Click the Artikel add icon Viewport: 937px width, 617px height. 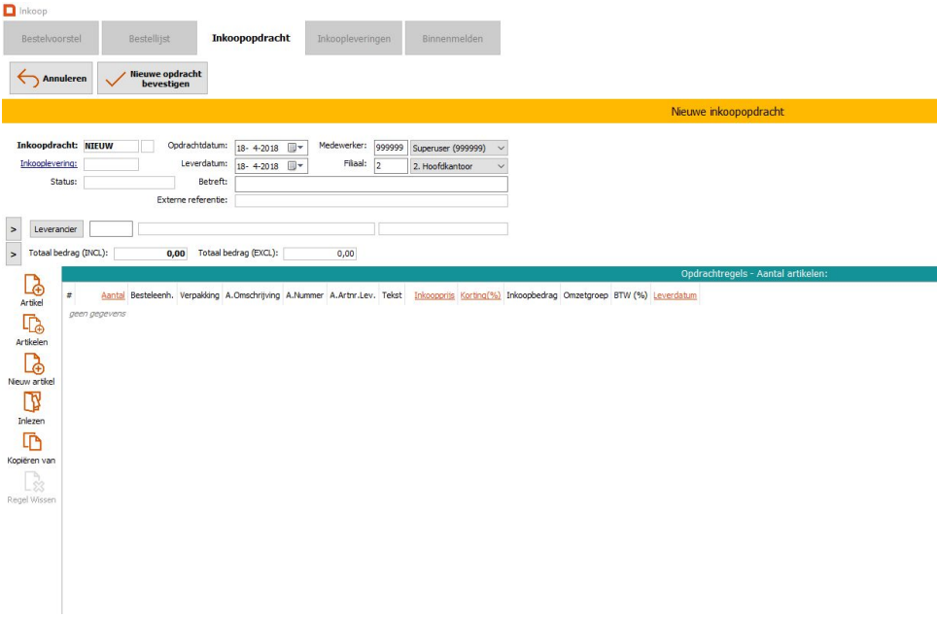pos(32,285)
